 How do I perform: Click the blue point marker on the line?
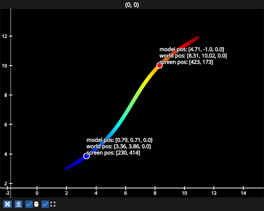(x=86, y=156)
